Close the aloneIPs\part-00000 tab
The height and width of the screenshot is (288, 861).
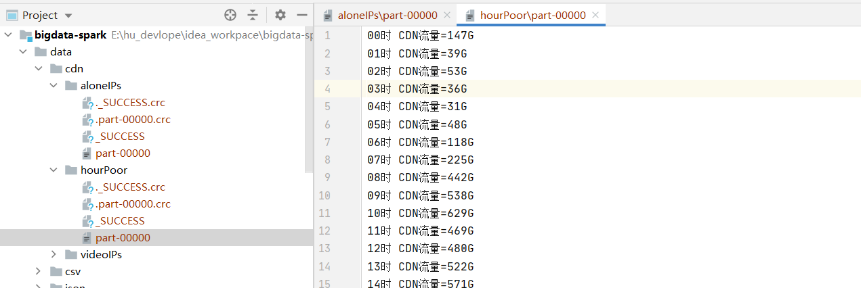446,15
